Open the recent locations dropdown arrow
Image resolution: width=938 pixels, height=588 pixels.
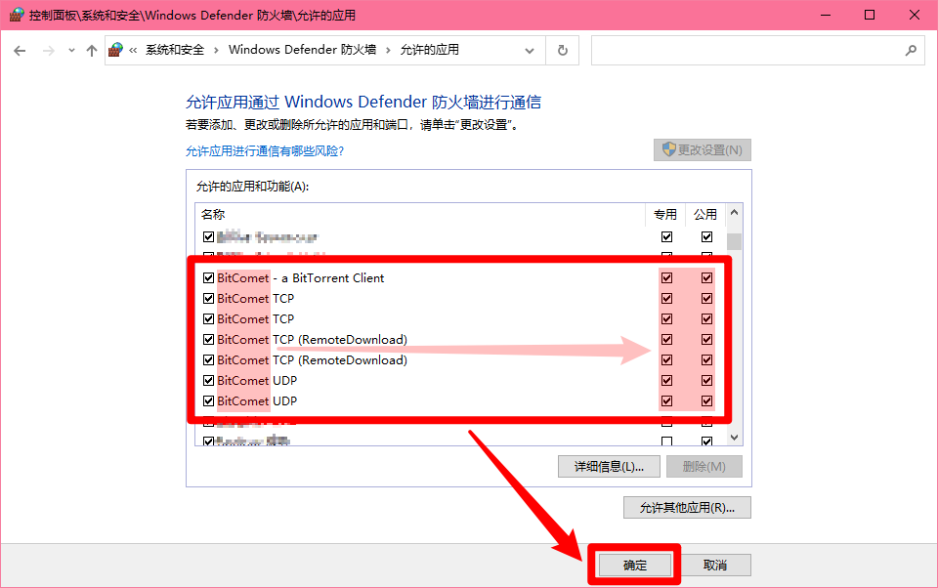(x=71, y=51)
